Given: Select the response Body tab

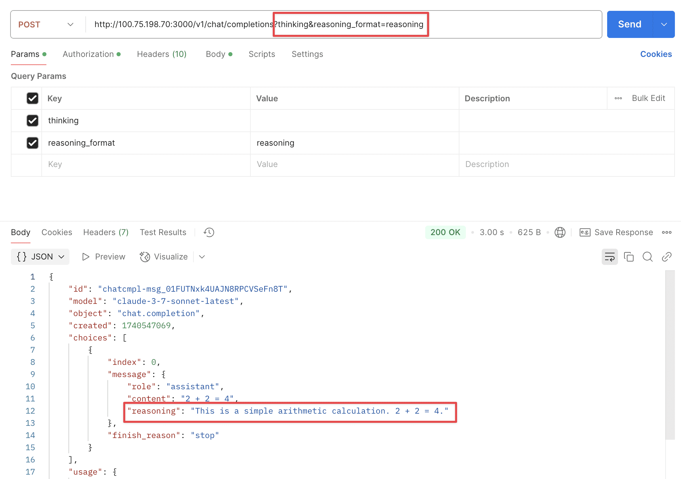Looking at the screenshot, I should point(21,232).
